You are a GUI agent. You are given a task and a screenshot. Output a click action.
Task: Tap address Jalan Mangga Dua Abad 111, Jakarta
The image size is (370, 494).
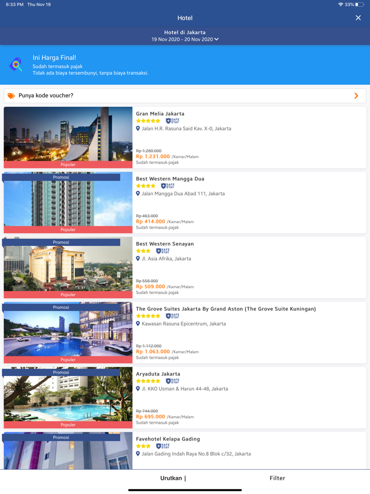183,194
